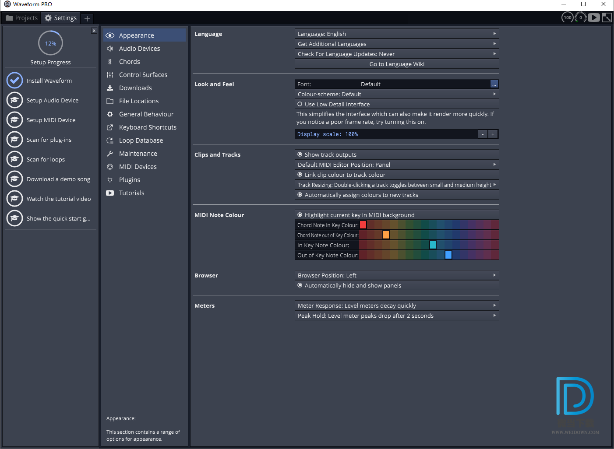Open the Meter Response dropdown
Screen dimensions: 614x449
[x=397, y=305]
